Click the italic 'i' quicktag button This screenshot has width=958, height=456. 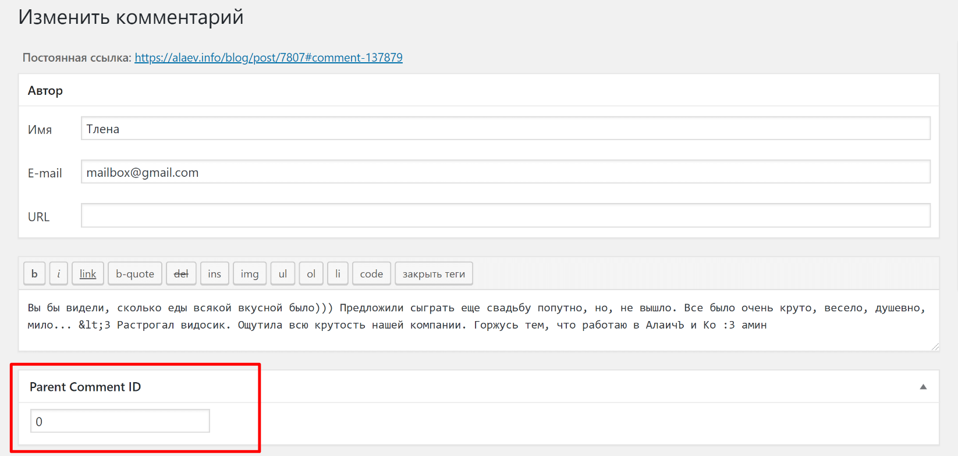(x=58, y=273)
